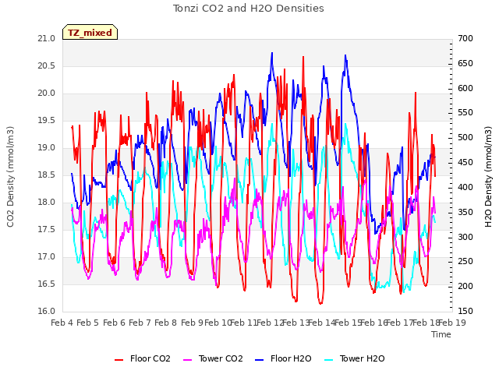Image resolution: width=499 pixels, height=374 pixels.
Task: Click the magenta Tower CO2 legend swatch
Action: [188, 360]
